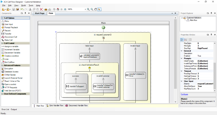217x115 pixels.
Task: Collapse the checkValidationResult block
Action: click(x=80, y=65)
